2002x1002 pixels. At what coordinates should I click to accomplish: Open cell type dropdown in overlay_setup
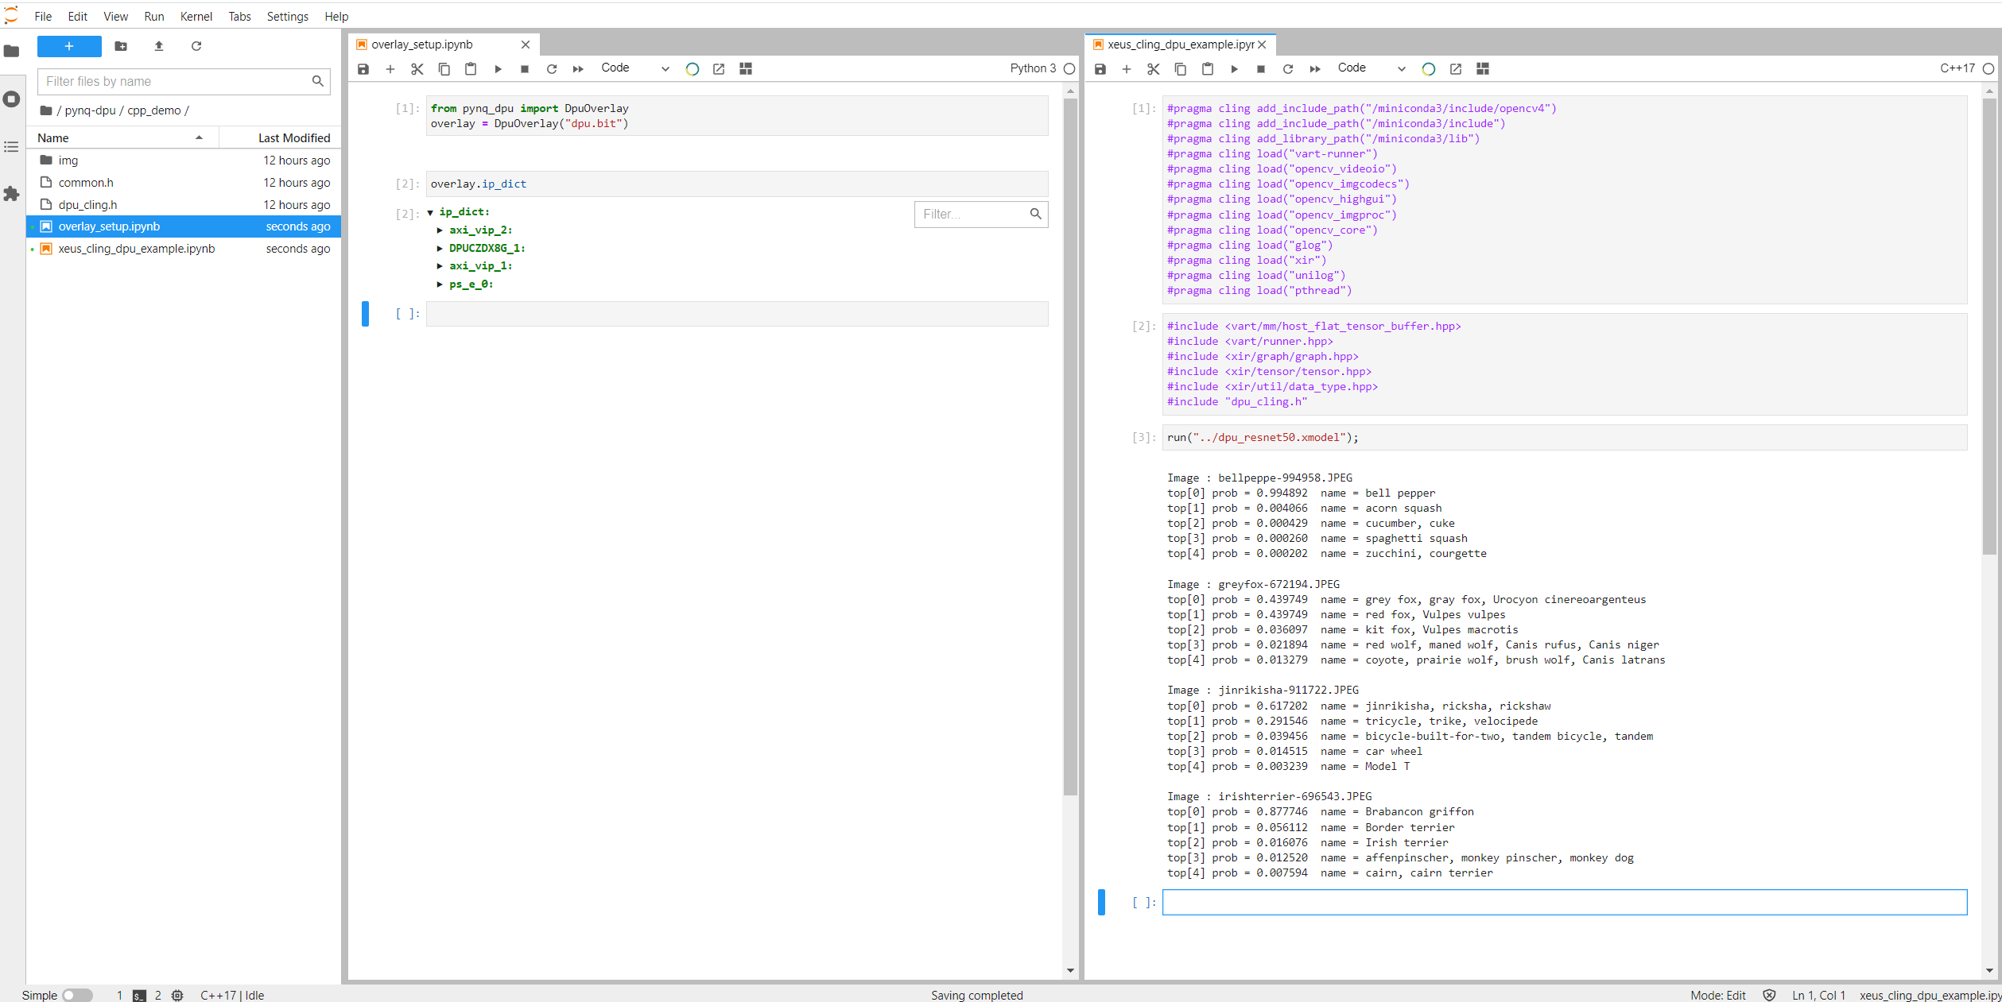click(635, 68)
